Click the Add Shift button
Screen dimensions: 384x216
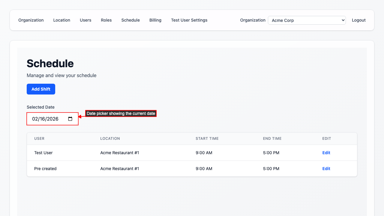pyautogui.click(x=41, y=89)
